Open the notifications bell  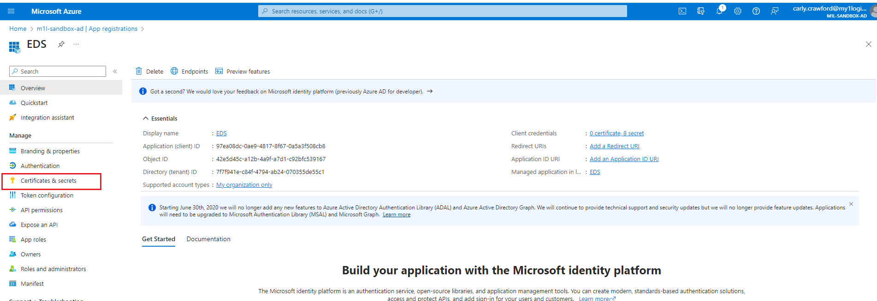(719, 11)
